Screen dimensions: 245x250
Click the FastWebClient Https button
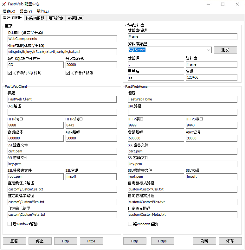pyautogui.click(x=91, y=241)
